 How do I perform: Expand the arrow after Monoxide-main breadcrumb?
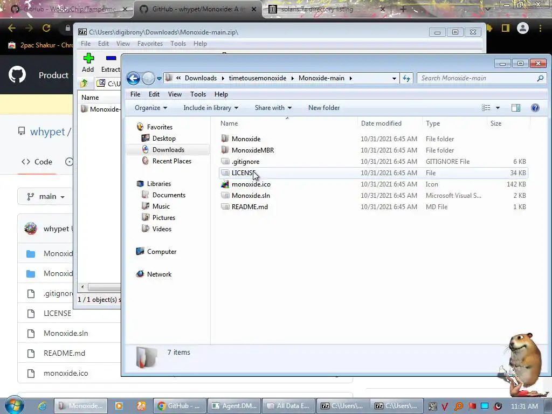pyautogui.click(x=350, y=78)
